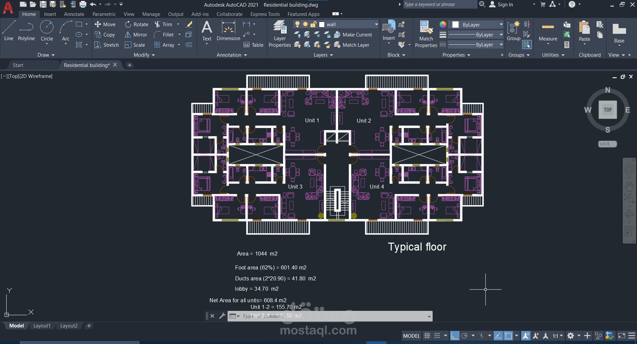Image resolution: width=637 pixels, height=344 pixels.
Task: Expand the Annotation panel
Action: coord(232,55)
